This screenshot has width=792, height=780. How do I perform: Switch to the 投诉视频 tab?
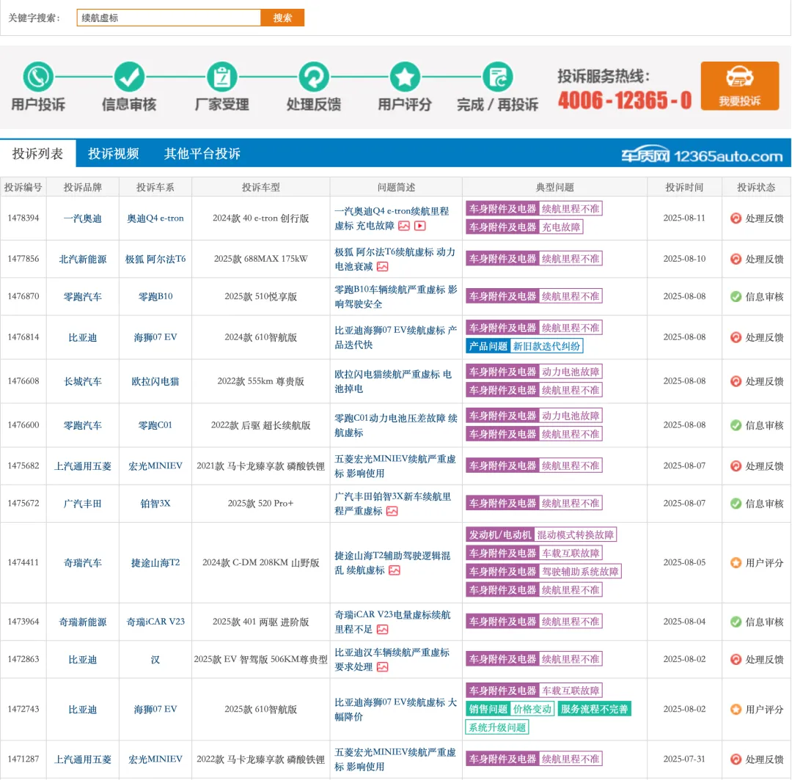coord(113,154)
